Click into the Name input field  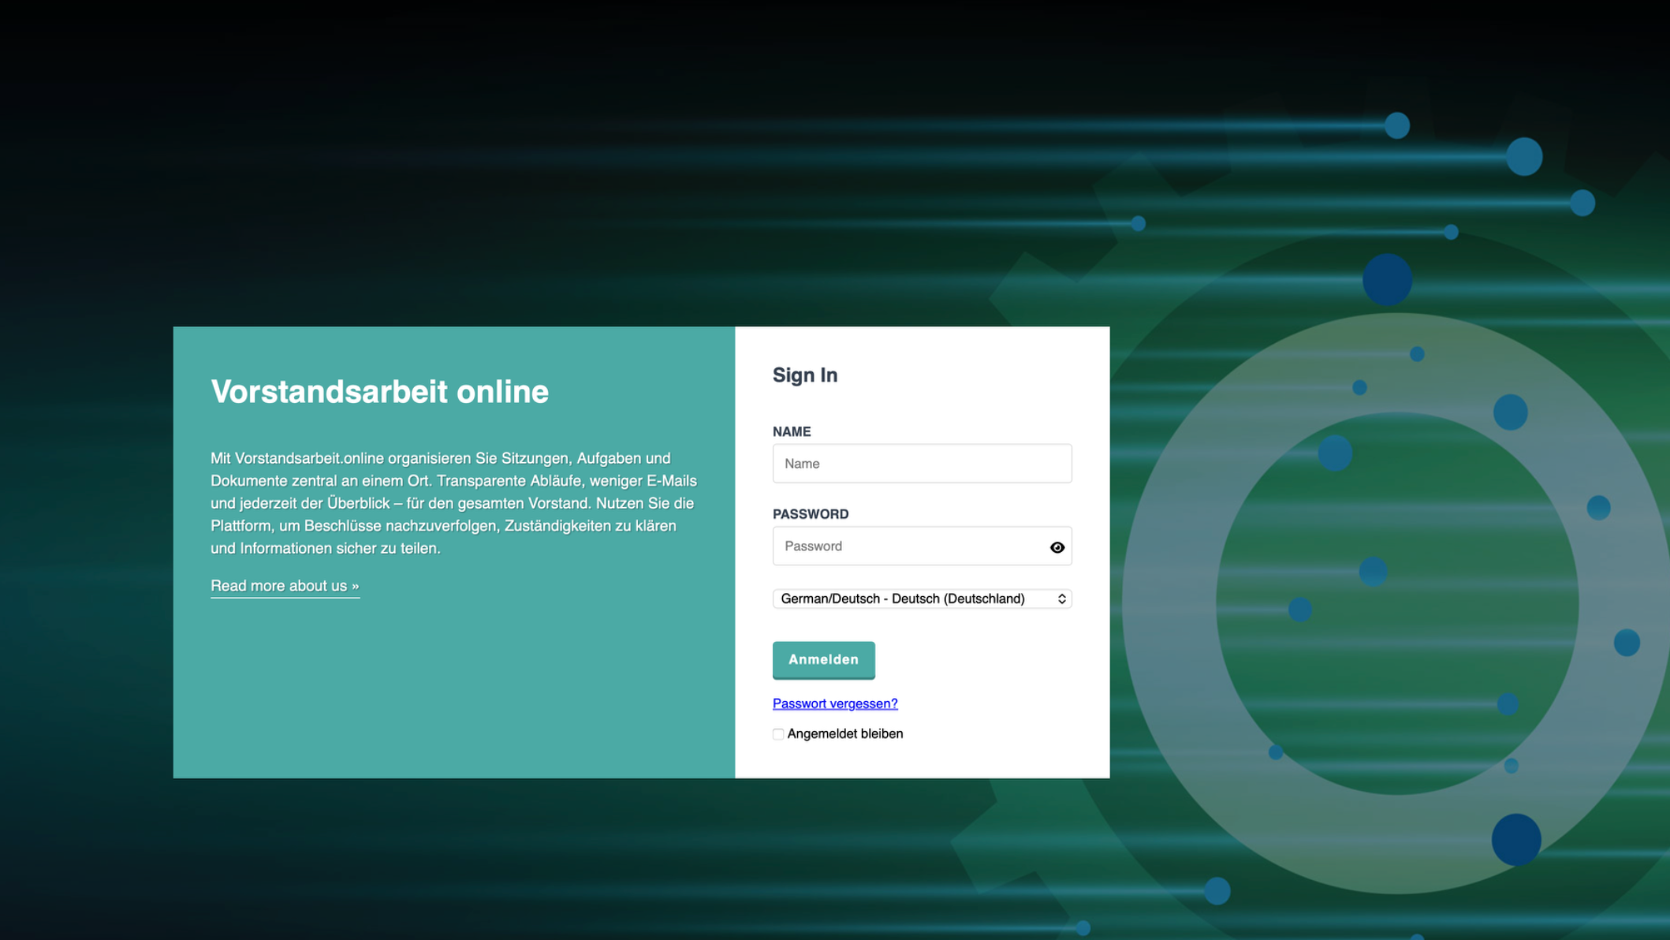[921, 464]
